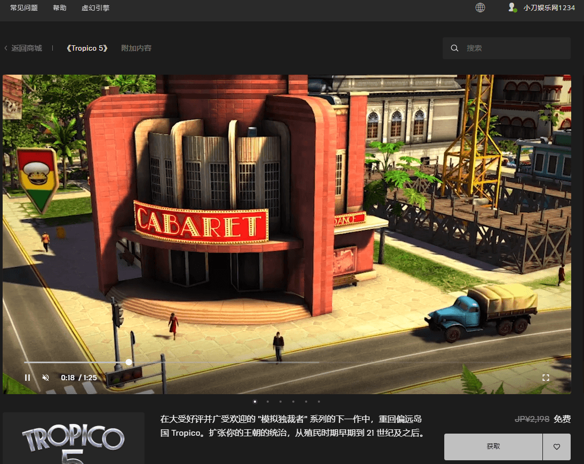Click the 免费 price label

coord(562,419)
